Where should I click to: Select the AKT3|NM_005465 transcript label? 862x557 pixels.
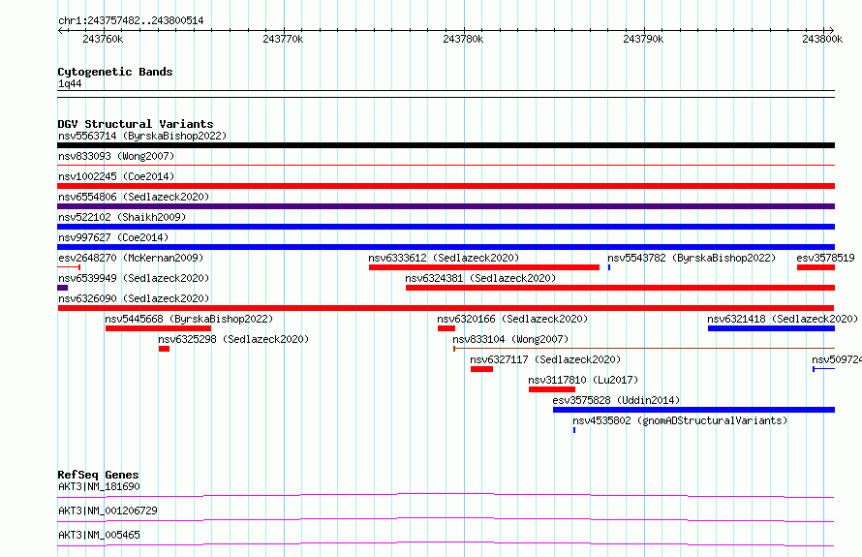(99, 535)
